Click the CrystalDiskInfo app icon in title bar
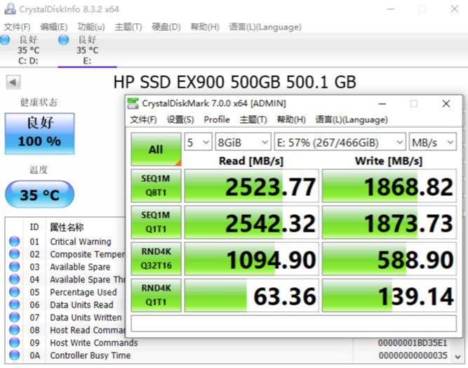This screenshot has width=468, height=368. [x=10, y=9]
